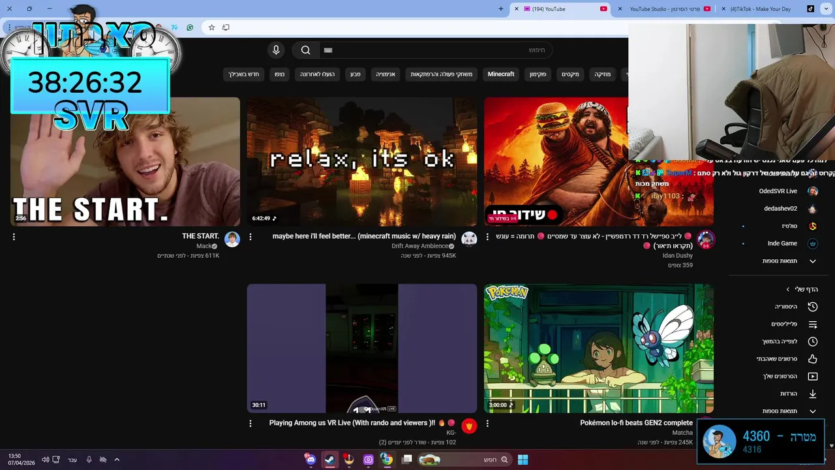This screenshot has height=470, width=835.
Task: Select the Minecraft filter chip
Action: point(501,74)
